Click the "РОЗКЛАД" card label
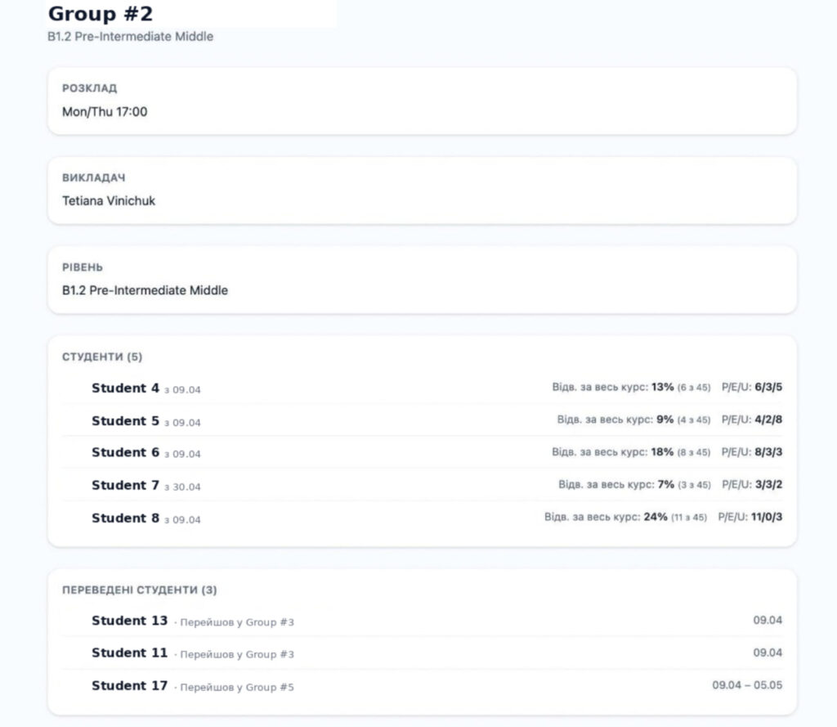 tap(90, 88)
